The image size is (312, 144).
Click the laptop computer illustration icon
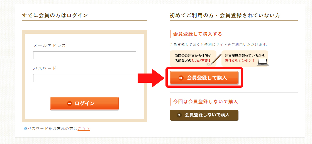point(262,62)
